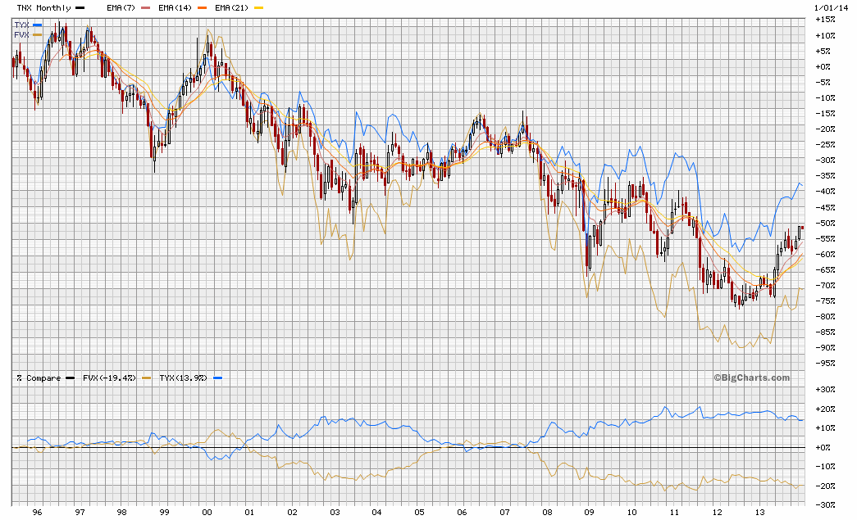Select the EMA(14) legend label
Viewport: 857px width, 520px height.
pos(175,7)
